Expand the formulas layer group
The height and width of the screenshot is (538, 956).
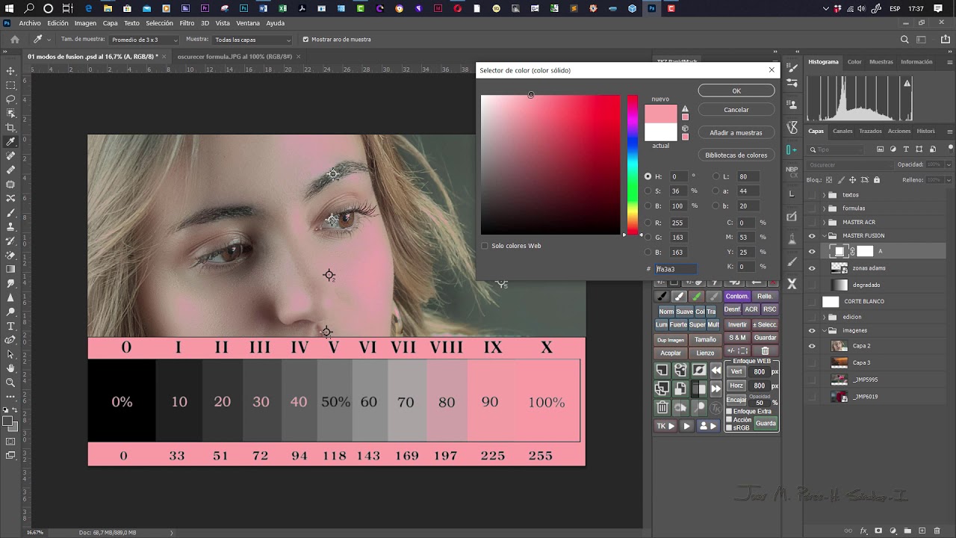(x=824, y=208)
